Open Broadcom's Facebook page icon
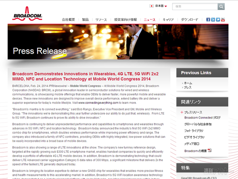The width and height of the screenshot is (238, 179). point(208,19)
